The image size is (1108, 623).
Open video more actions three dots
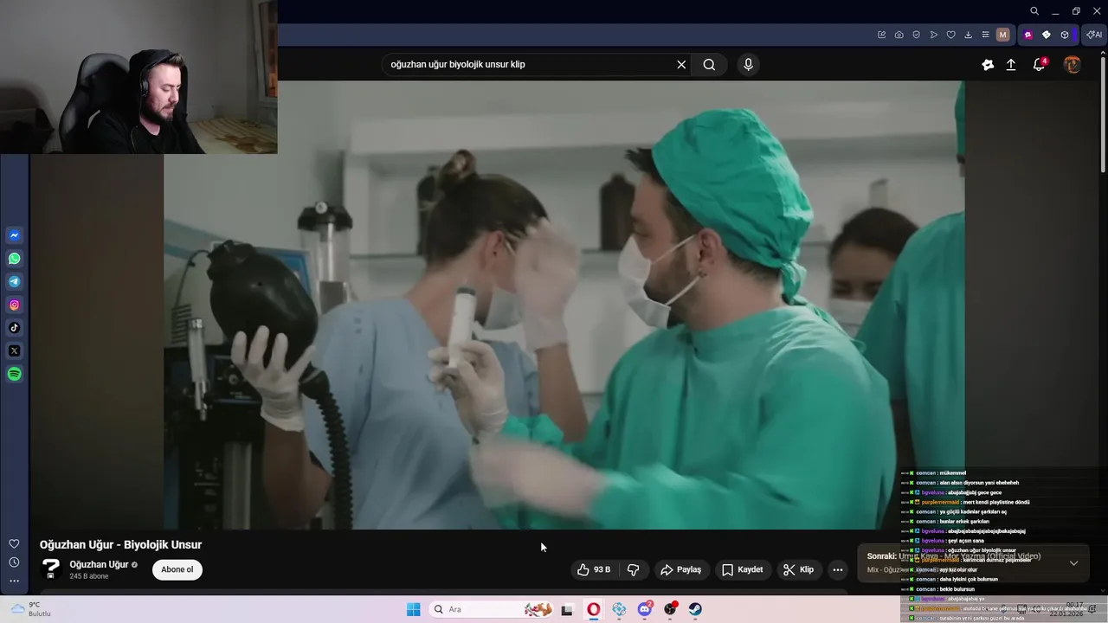pyautogui.click(x=837, y=569)
